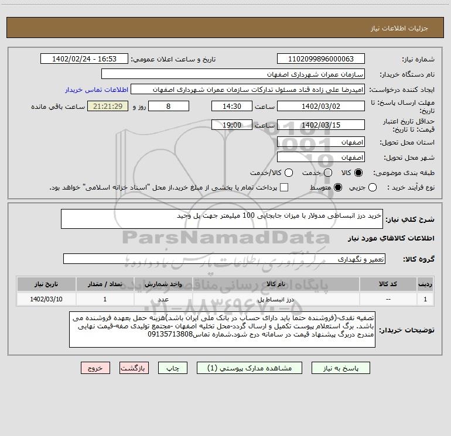Screen dimensions: 451x436
Task: Select the کالا/خدمت radio button
Action: (x=289, y=173)
